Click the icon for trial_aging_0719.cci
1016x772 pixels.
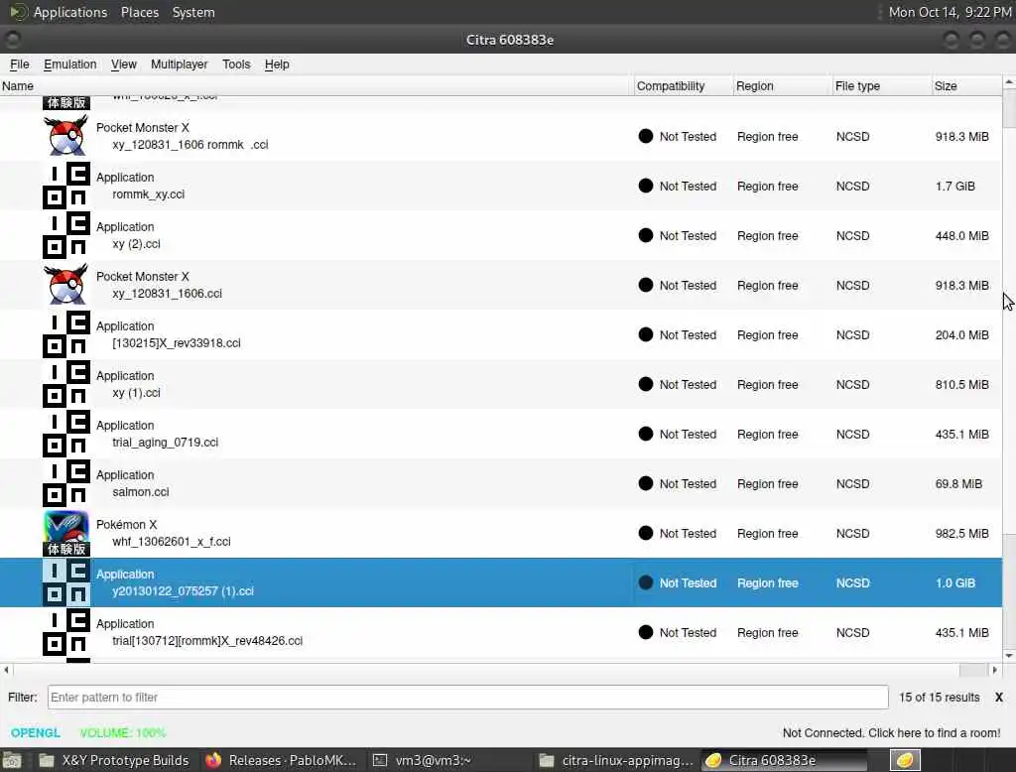[x=66, y=434]
